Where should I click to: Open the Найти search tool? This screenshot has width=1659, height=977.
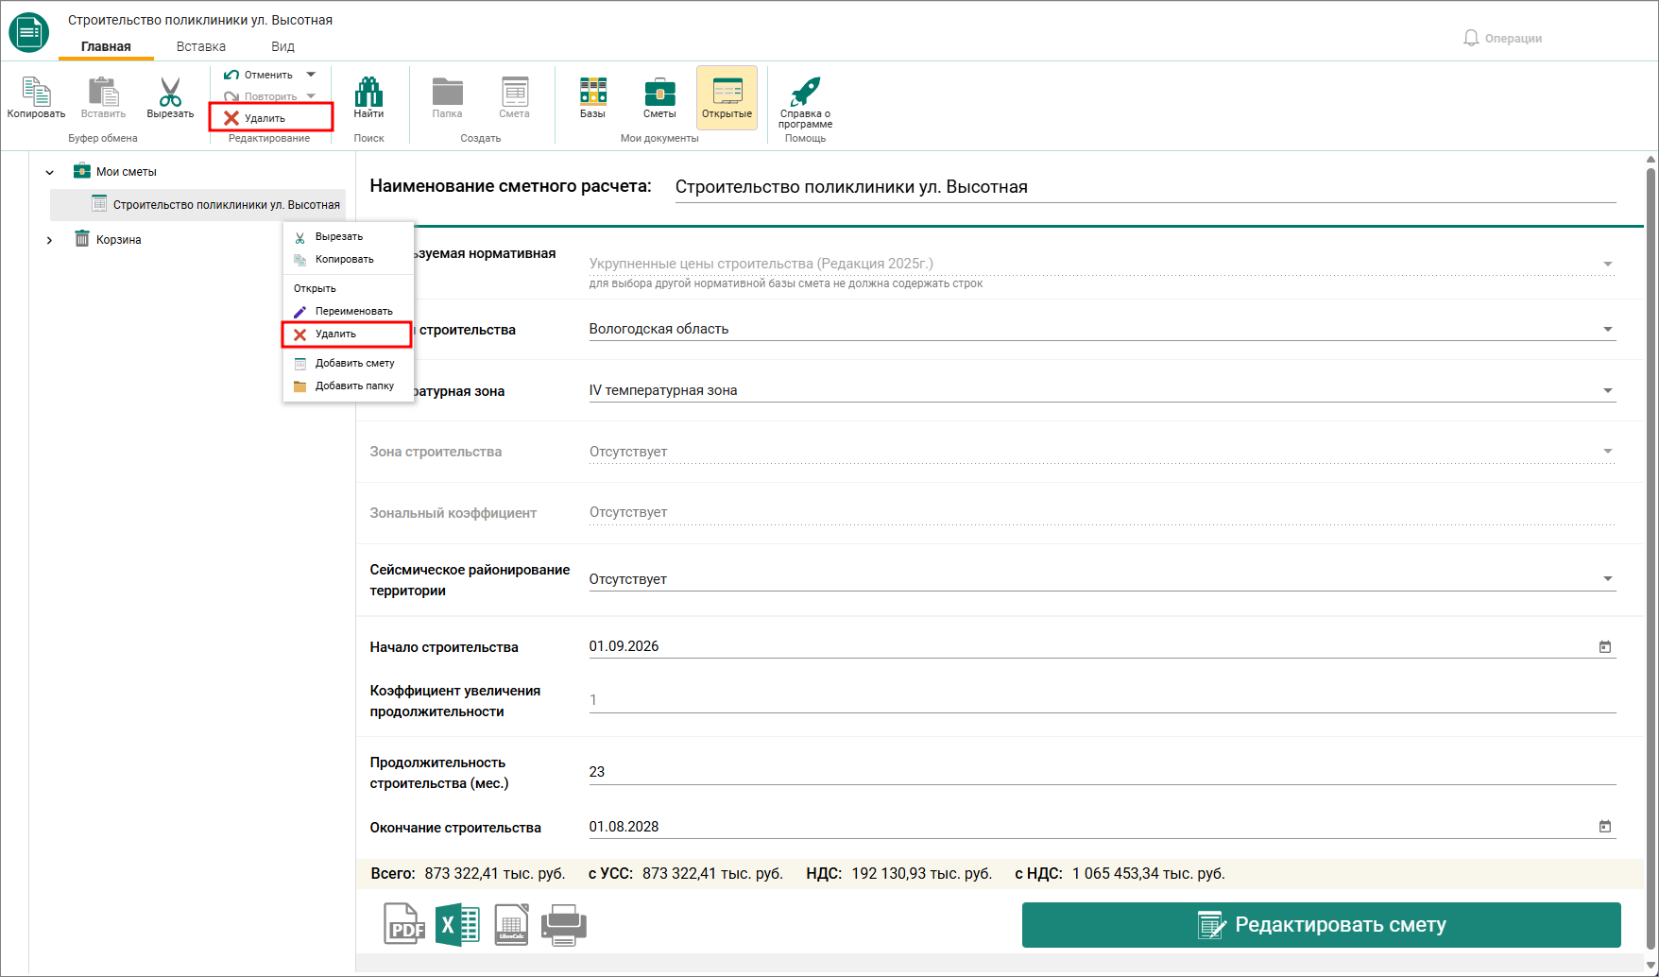coord(368,97)
